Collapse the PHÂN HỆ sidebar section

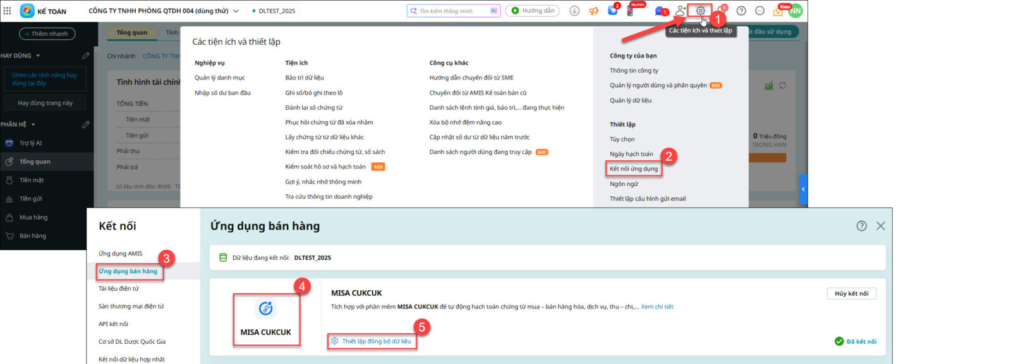(x=33, y=125)
